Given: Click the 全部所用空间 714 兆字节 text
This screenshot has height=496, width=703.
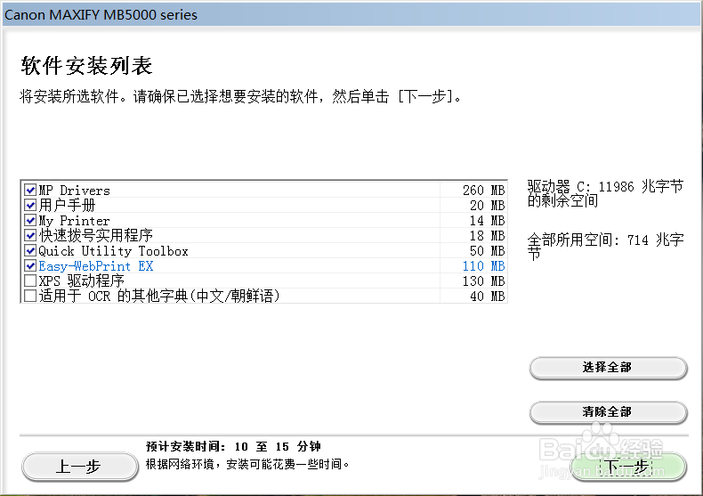Looking at the screenshot, I should click(x=606, y=246).
